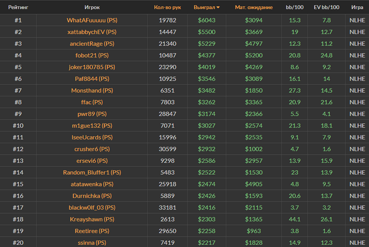Click the EV bb/100 column header
Viewport: 369px width, 247px height.
coord(326,7)
